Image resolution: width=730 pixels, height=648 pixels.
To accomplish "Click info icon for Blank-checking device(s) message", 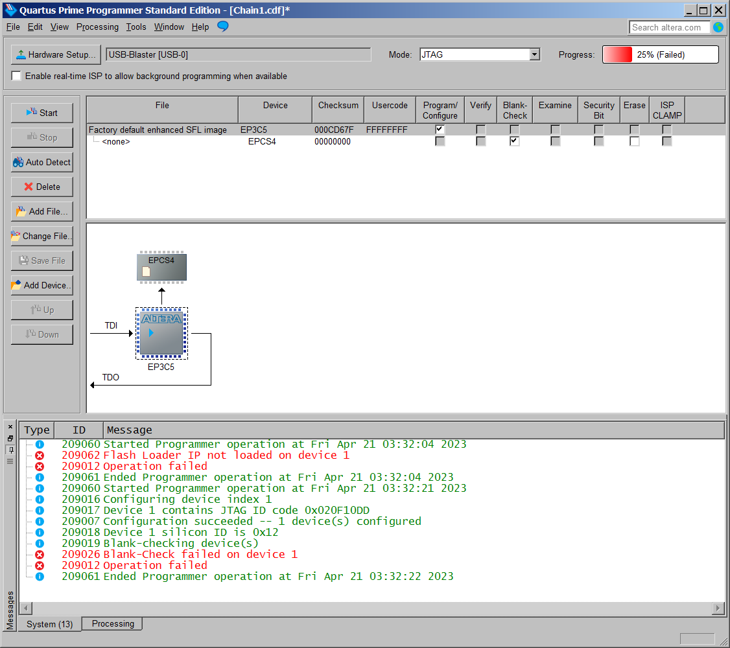I will (40, 543).
